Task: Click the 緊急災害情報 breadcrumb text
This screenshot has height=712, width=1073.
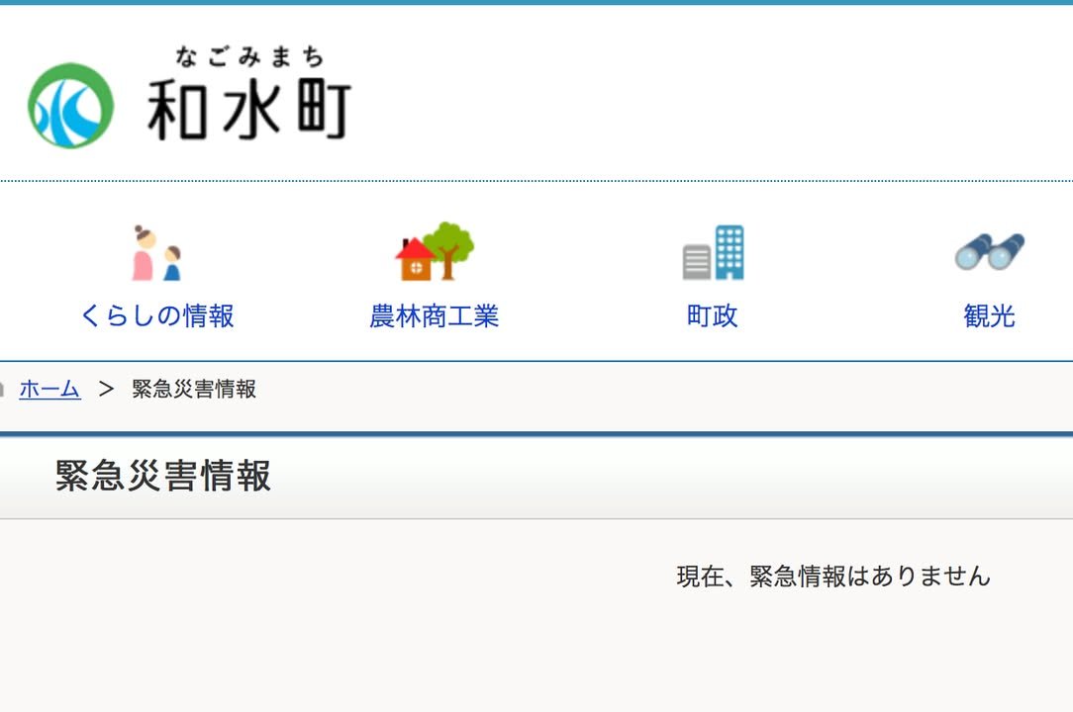Action: [x=194, y=390]
